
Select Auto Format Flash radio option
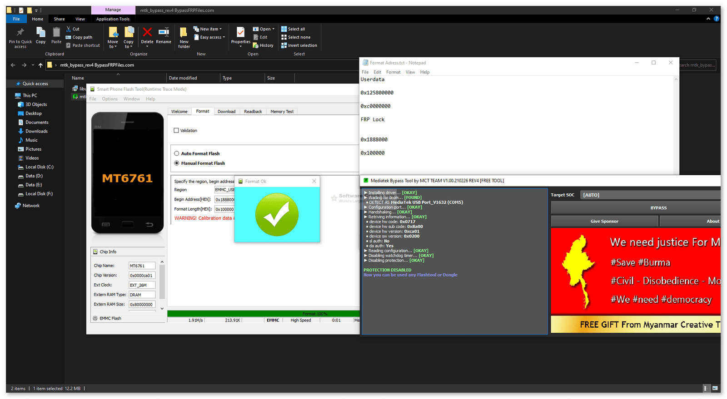(x=177, y=154)
